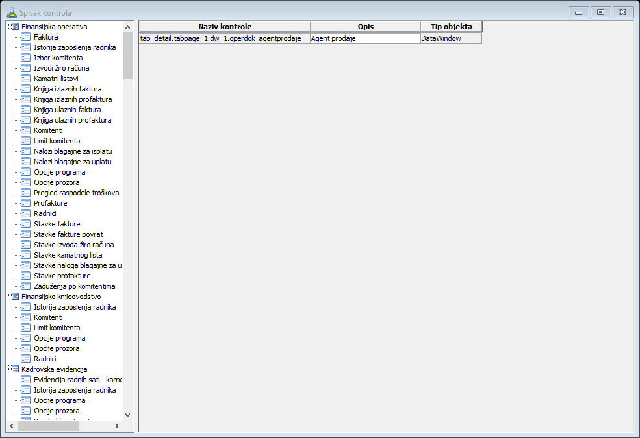
Task: Open Opcije programa under Finansijska operativa
Action: [60, 172]
